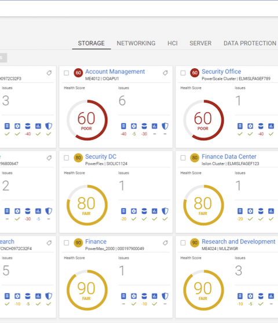Click Finance Data Center components icon showing -20
278x323 pixels.
pos(240,211)
